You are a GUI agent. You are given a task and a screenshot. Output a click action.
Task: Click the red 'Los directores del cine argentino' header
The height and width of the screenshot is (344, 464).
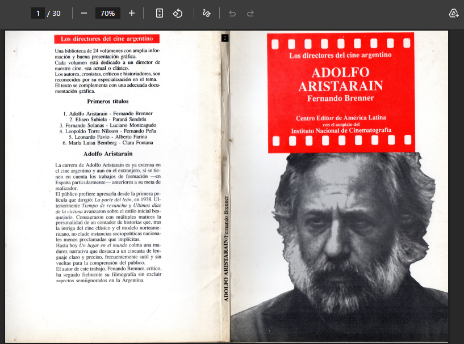point(107,39)
